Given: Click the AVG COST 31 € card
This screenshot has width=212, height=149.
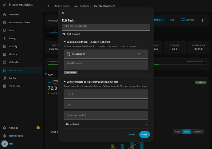Looking at the screenshot, I should pos(175,48).
